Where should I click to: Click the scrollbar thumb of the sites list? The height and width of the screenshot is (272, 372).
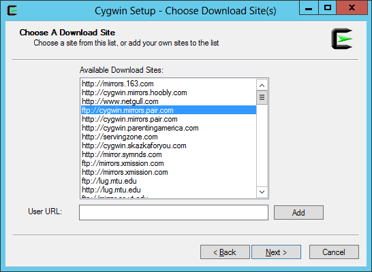pyautogui.click(x=262, y=97)
